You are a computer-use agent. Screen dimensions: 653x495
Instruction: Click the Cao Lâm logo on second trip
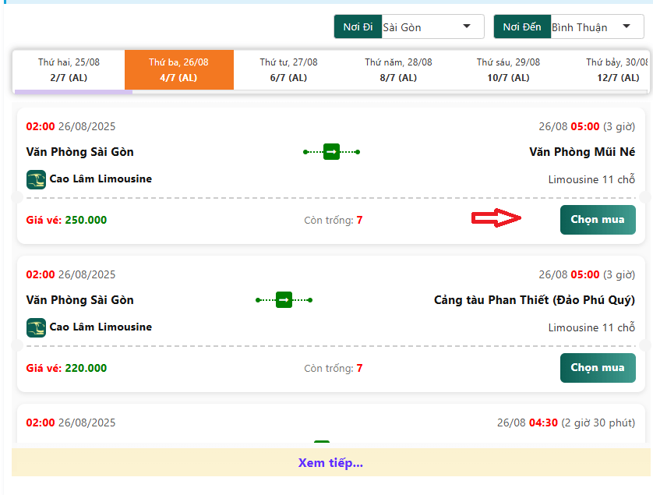(36, 327)
